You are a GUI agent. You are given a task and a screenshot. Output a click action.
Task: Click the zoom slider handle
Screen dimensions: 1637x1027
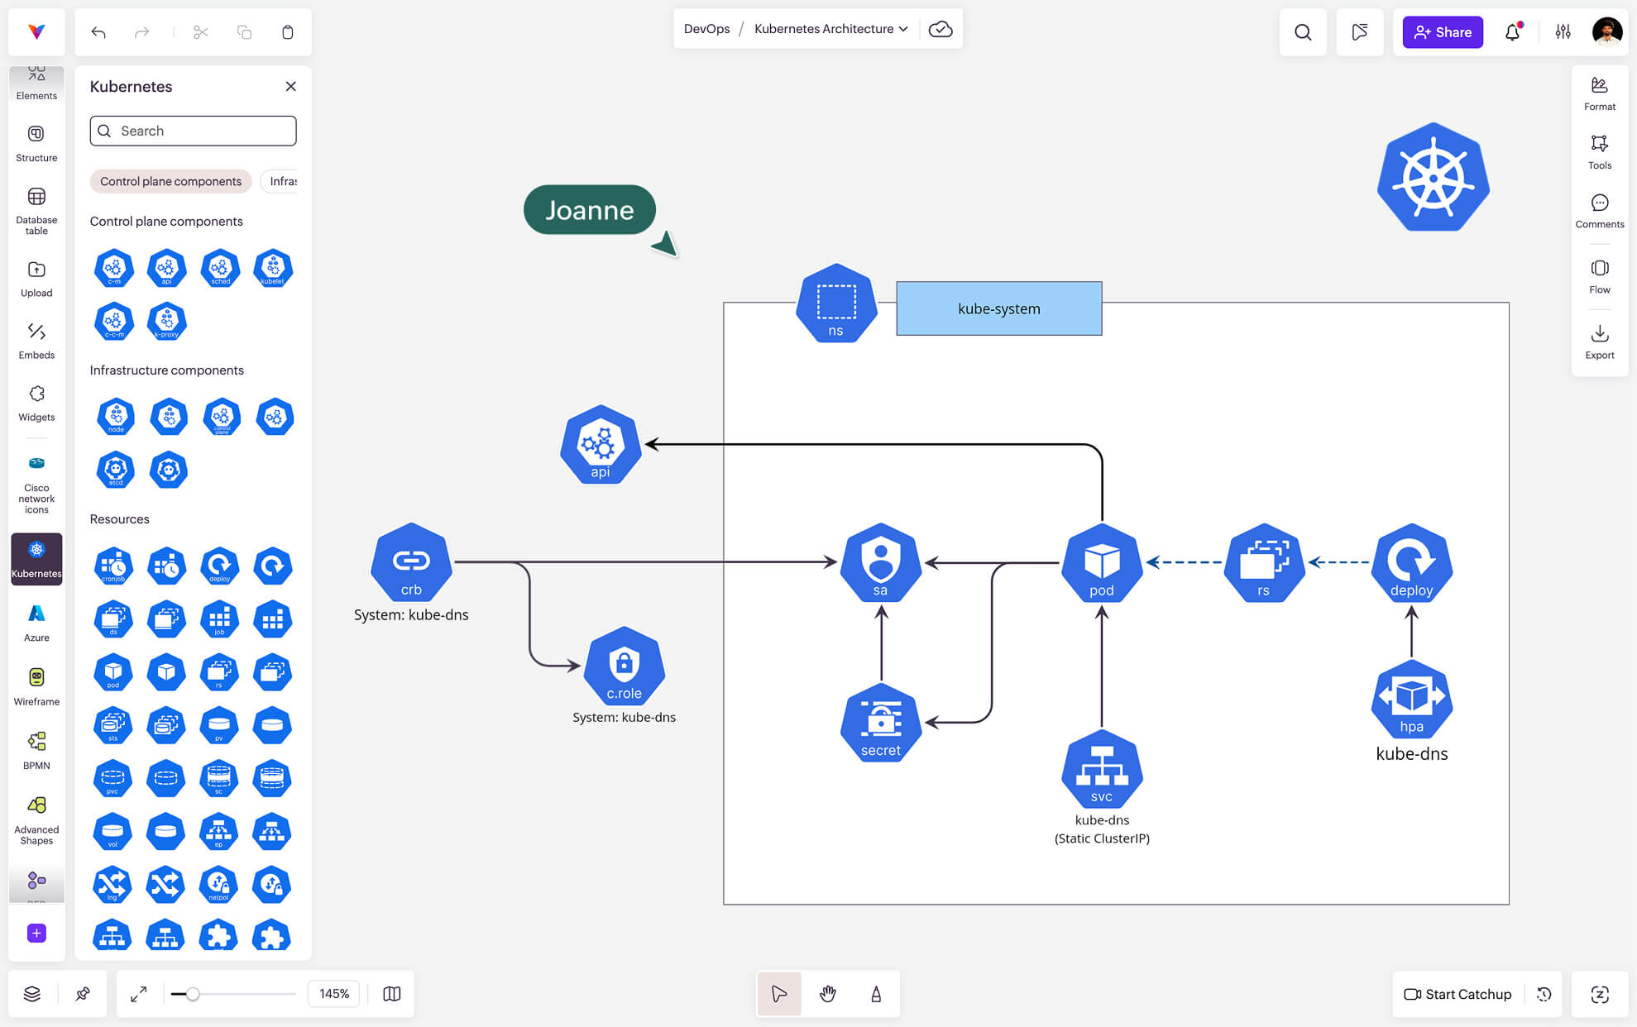click(x=192, y=994)
